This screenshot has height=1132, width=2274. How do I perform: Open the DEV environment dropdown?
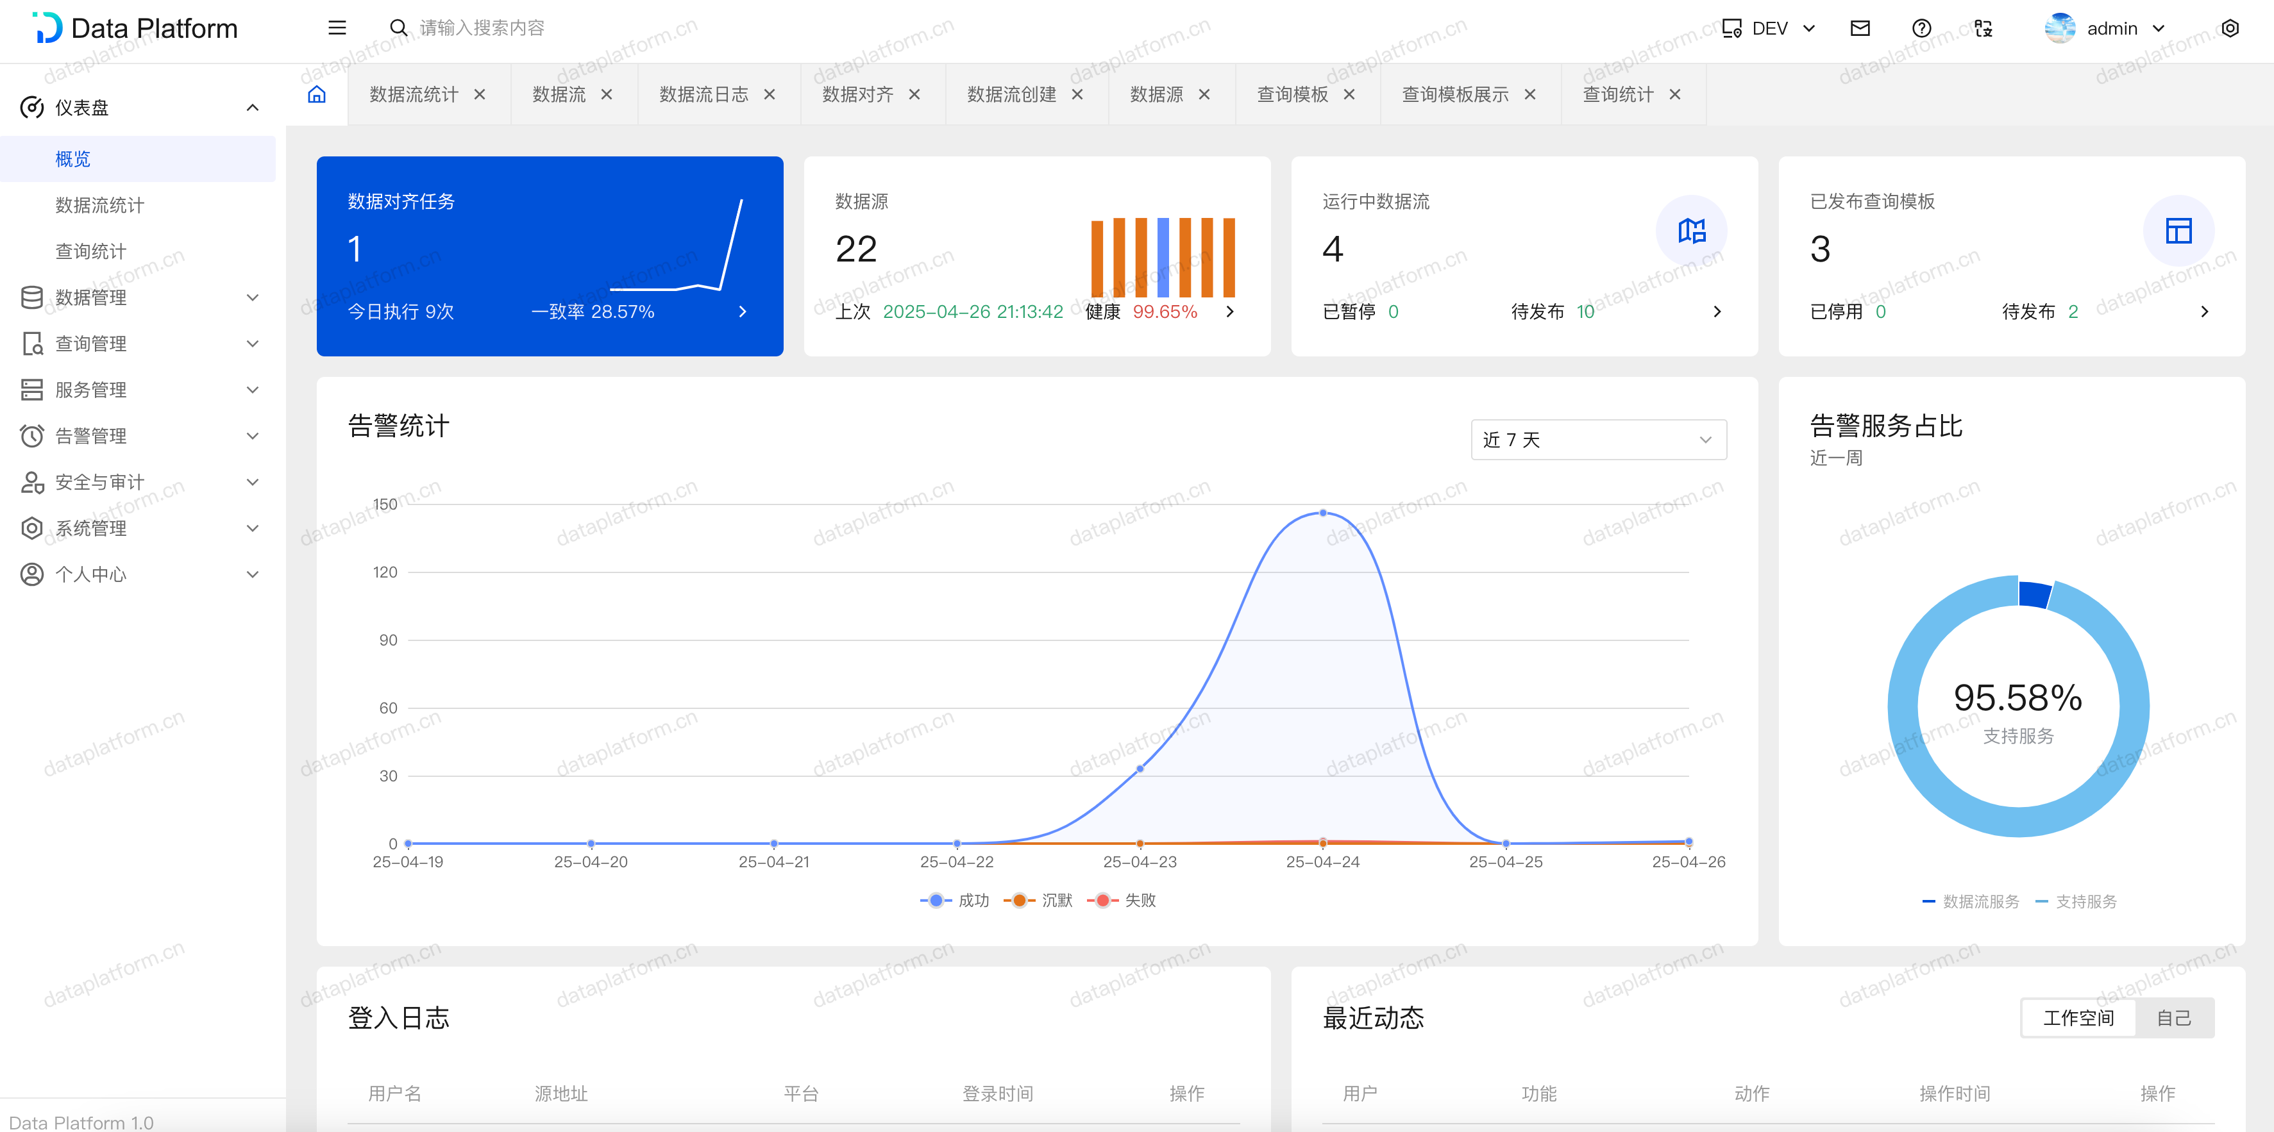(x=1769, y=28)
